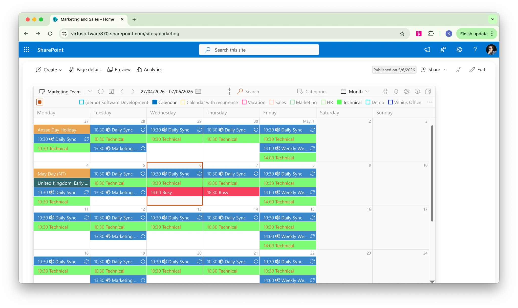The height and width of the screenshot is (308, 518).
Task: Show more calendars with the ellipsis
Action: pyautogui.click(x=429, y=102)
